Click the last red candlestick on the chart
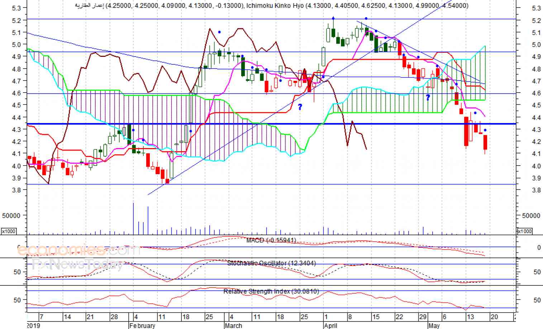This screenshot has height=329, width=543. click(485, 142)
